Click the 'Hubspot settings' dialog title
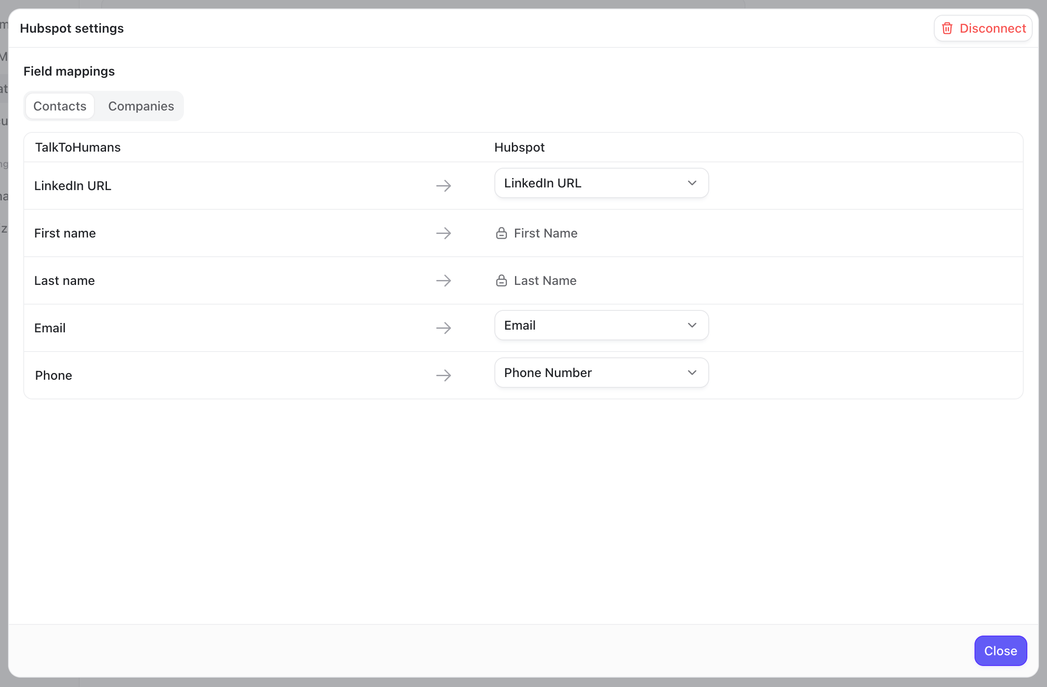 [x=72, y=28]
